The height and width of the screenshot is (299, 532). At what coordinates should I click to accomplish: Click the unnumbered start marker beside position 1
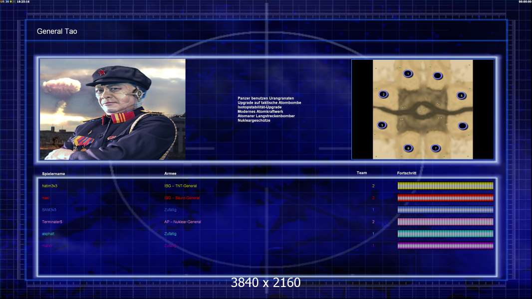point(438,76)
